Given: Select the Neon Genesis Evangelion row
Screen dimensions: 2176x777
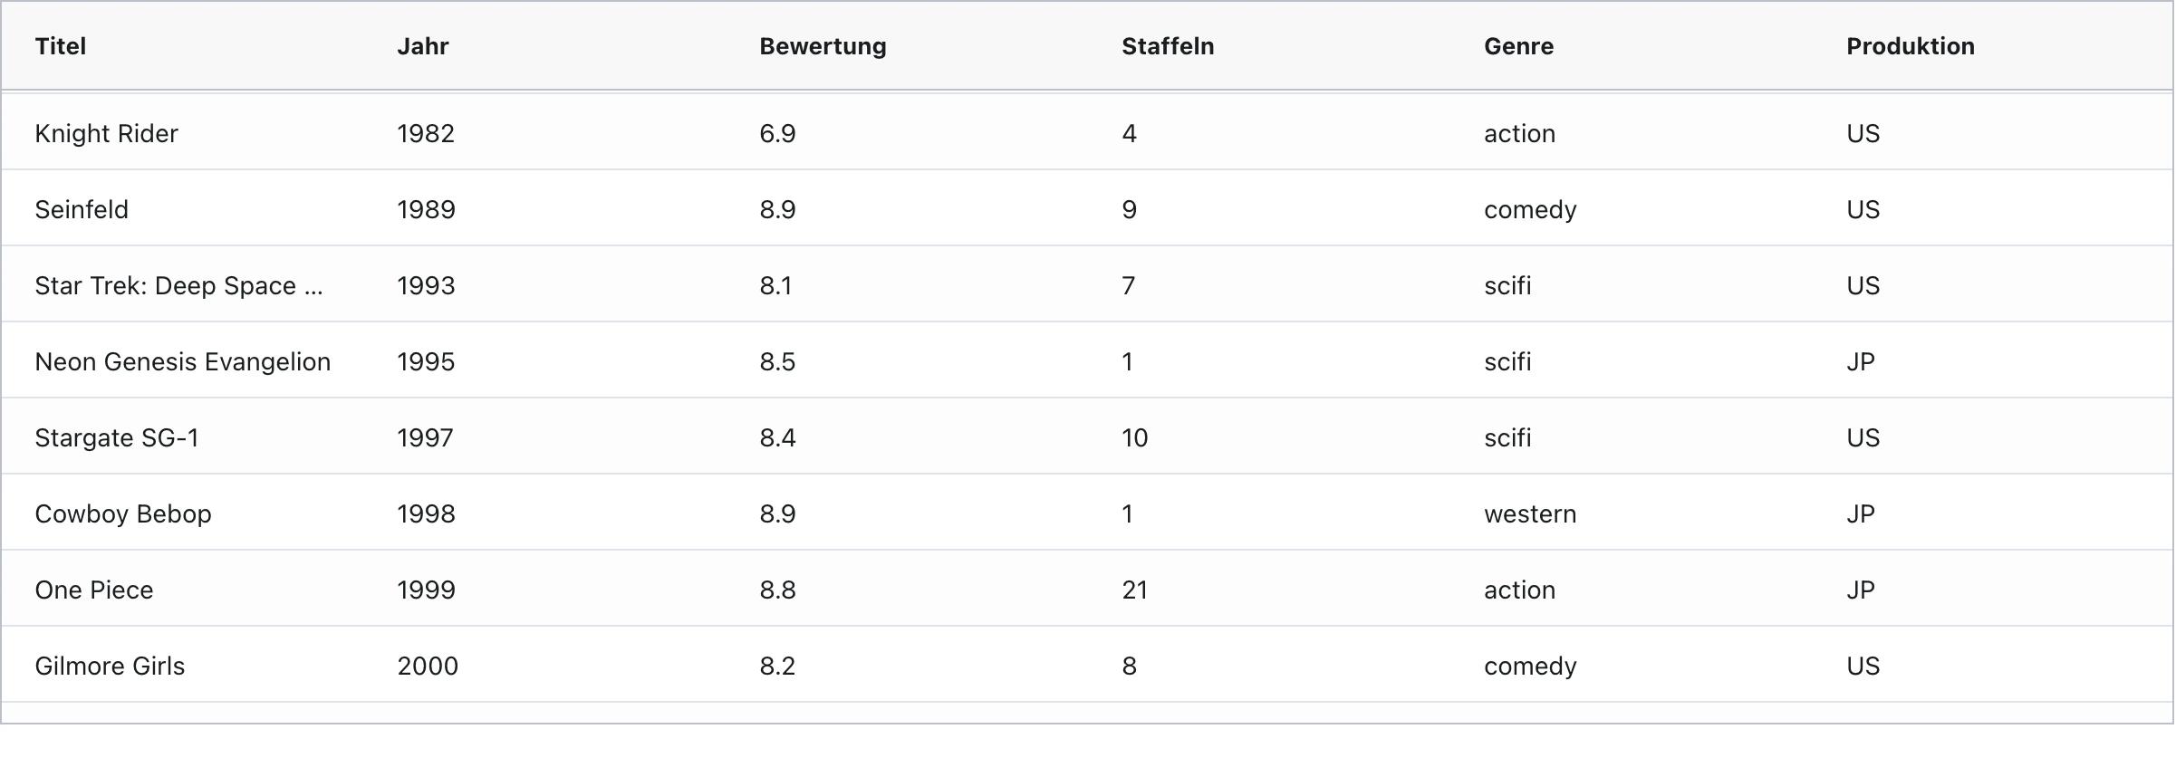Looking at the screenshot, I should tap(183, 361).
